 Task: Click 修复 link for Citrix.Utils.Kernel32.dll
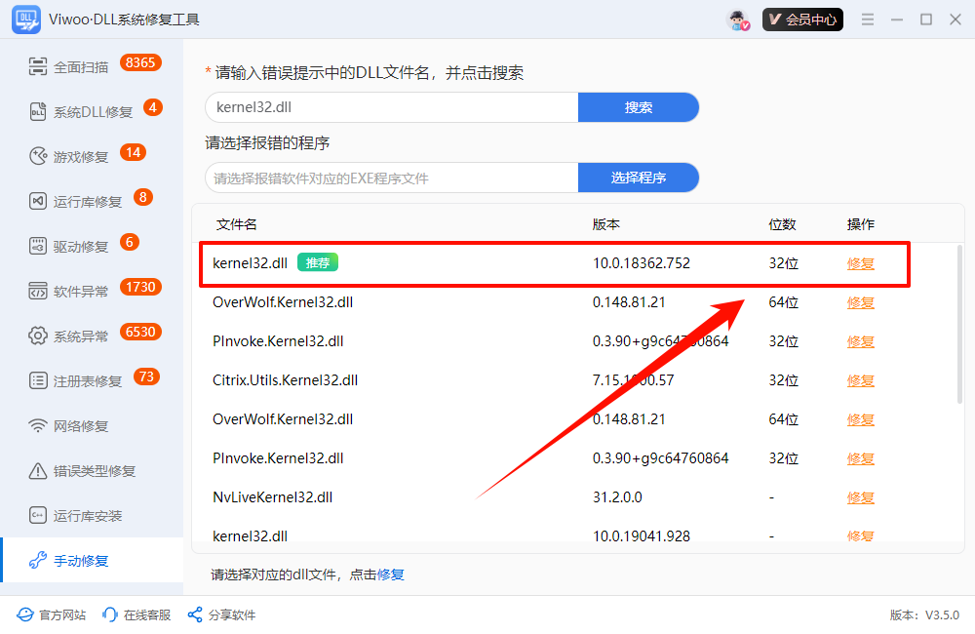tap(860, 380)
